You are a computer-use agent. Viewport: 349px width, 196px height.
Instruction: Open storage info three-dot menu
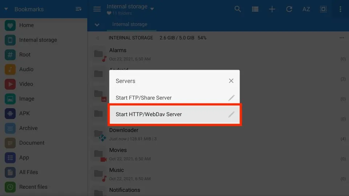342,38
